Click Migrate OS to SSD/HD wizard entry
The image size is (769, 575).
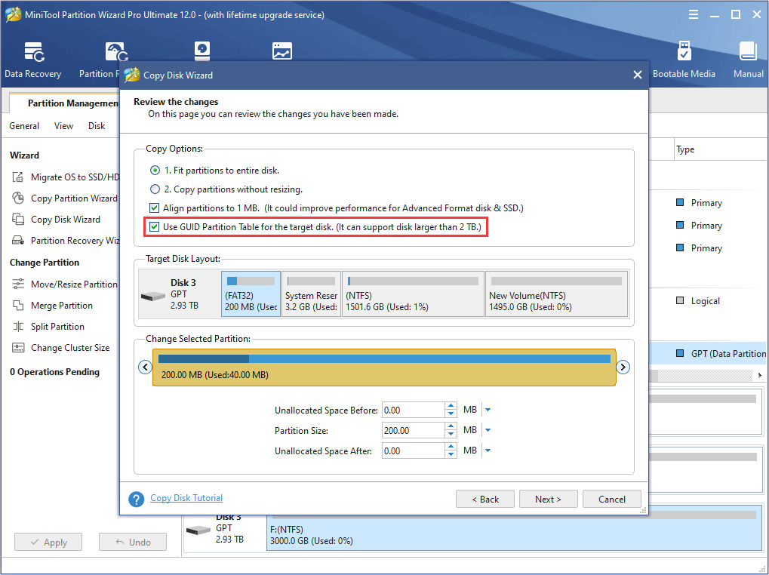tap(65, 177)
